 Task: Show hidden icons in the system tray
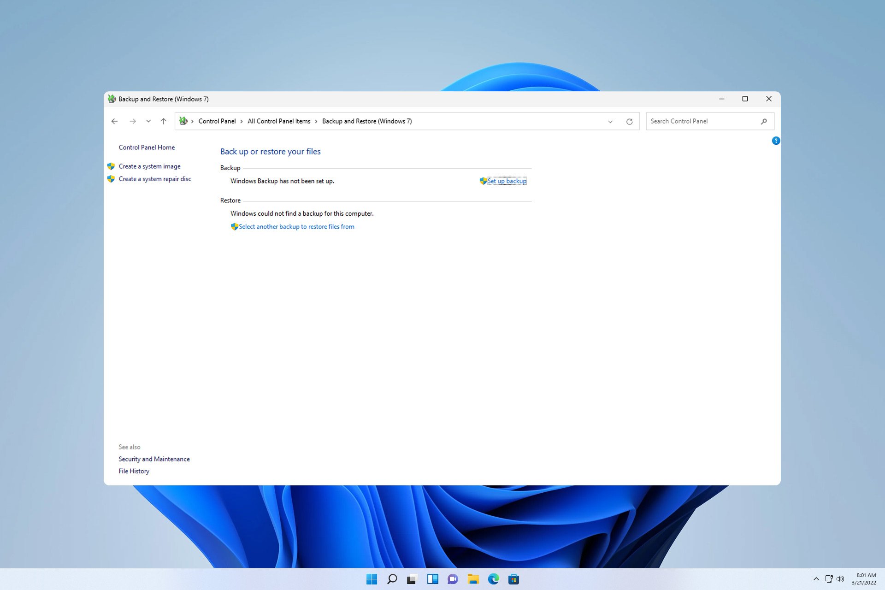815,578
